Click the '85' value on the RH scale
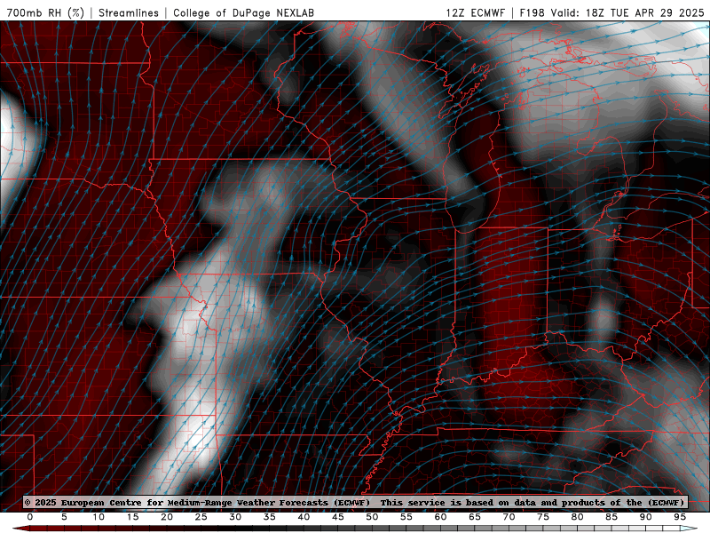Screen dimensions: 710x533 coord(611,517)
